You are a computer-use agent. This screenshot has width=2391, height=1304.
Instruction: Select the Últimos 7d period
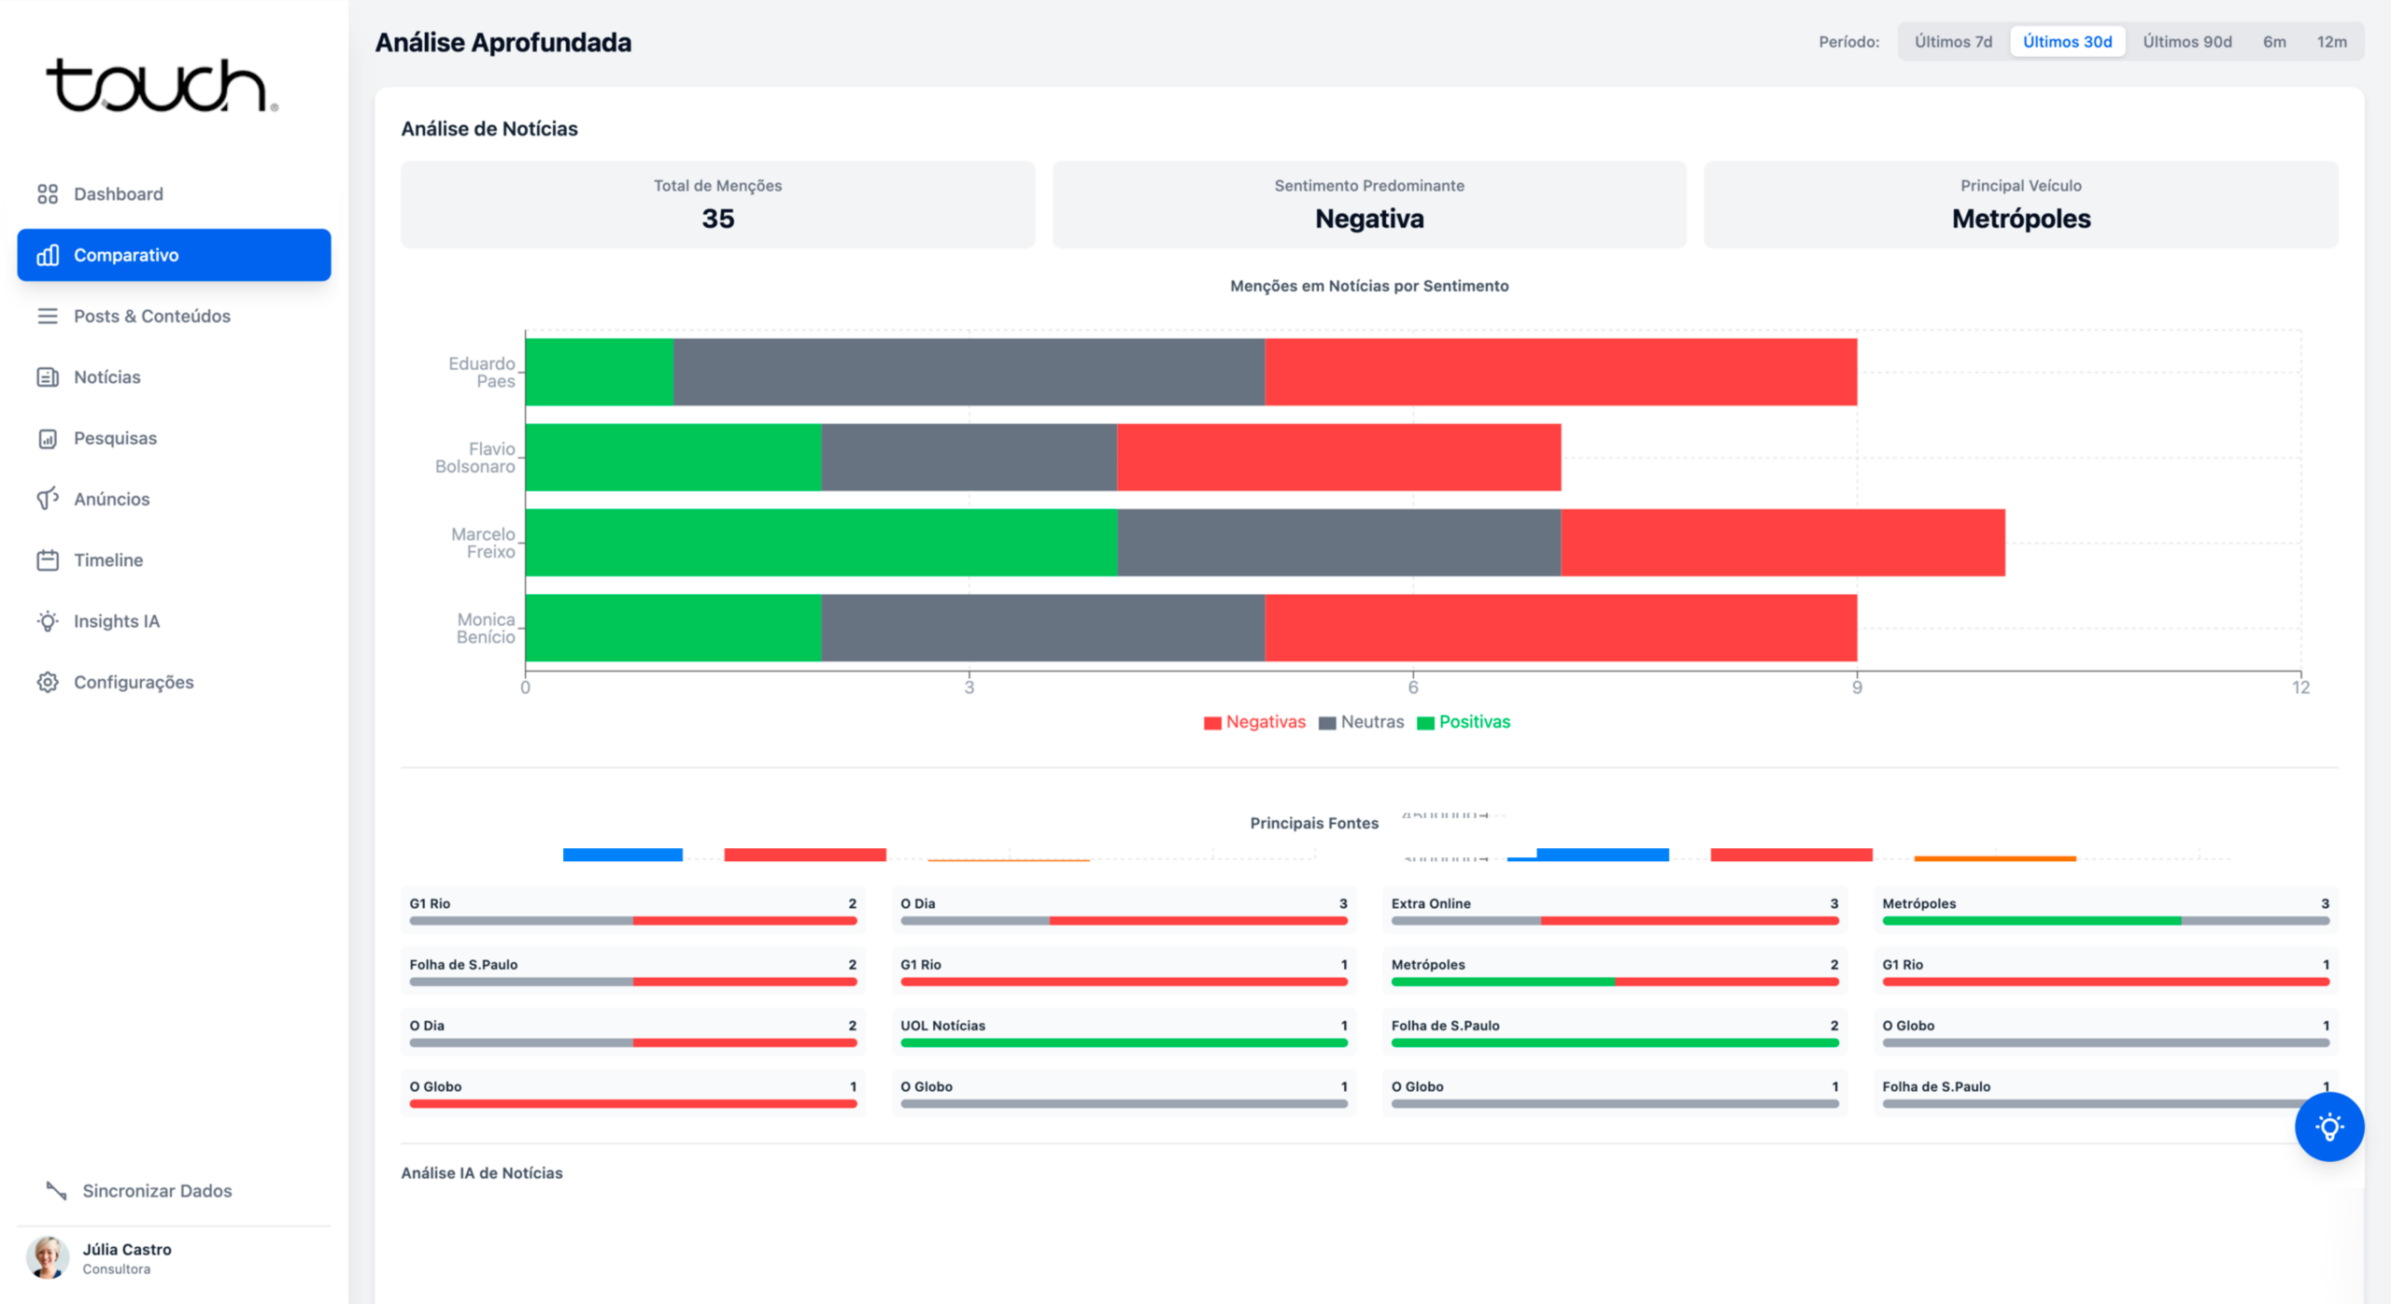1953,42
